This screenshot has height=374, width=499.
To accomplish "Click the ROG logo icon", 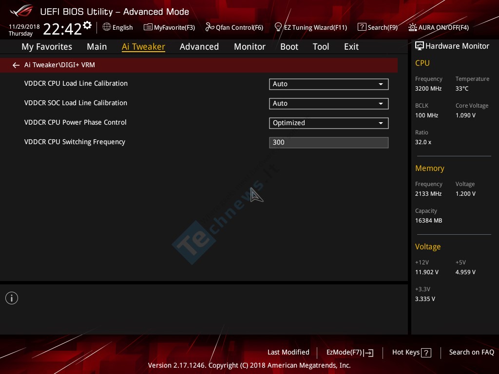I will (x=21, y=11).
